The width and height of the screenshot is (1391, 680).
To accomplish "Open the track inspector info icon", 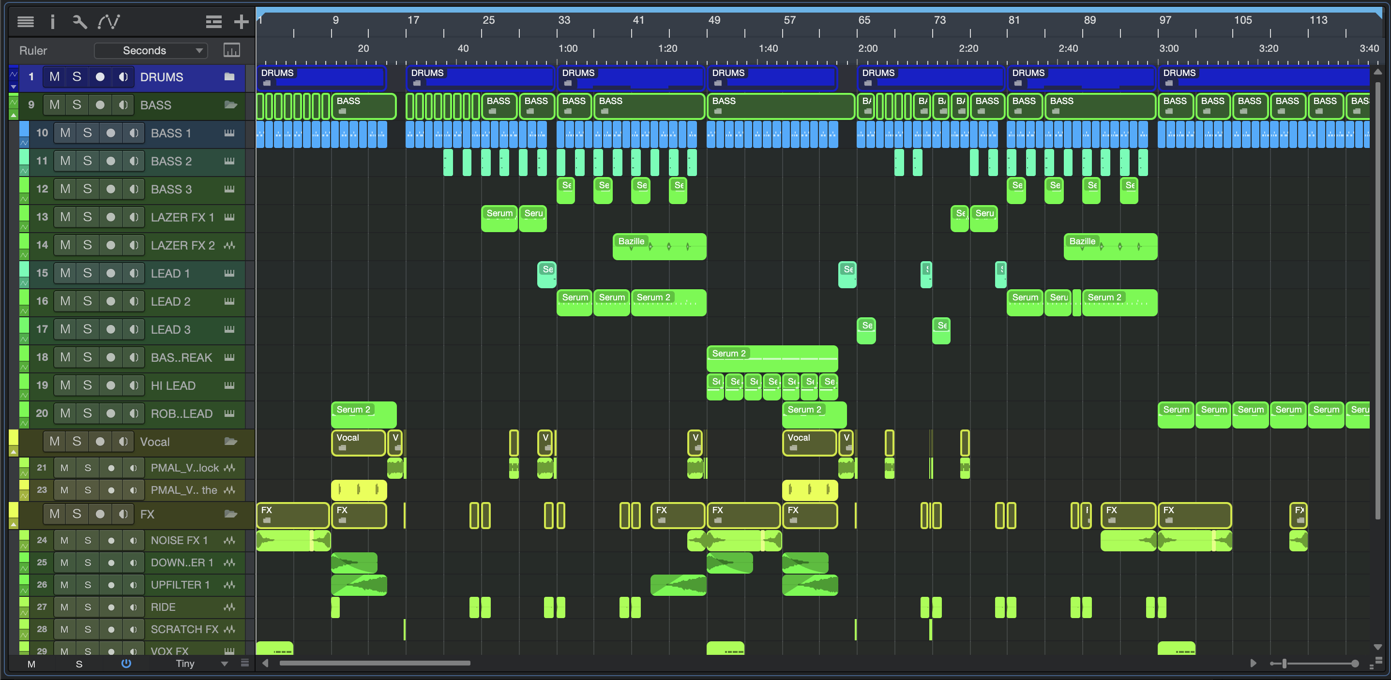I will click(x=52, y=22).
